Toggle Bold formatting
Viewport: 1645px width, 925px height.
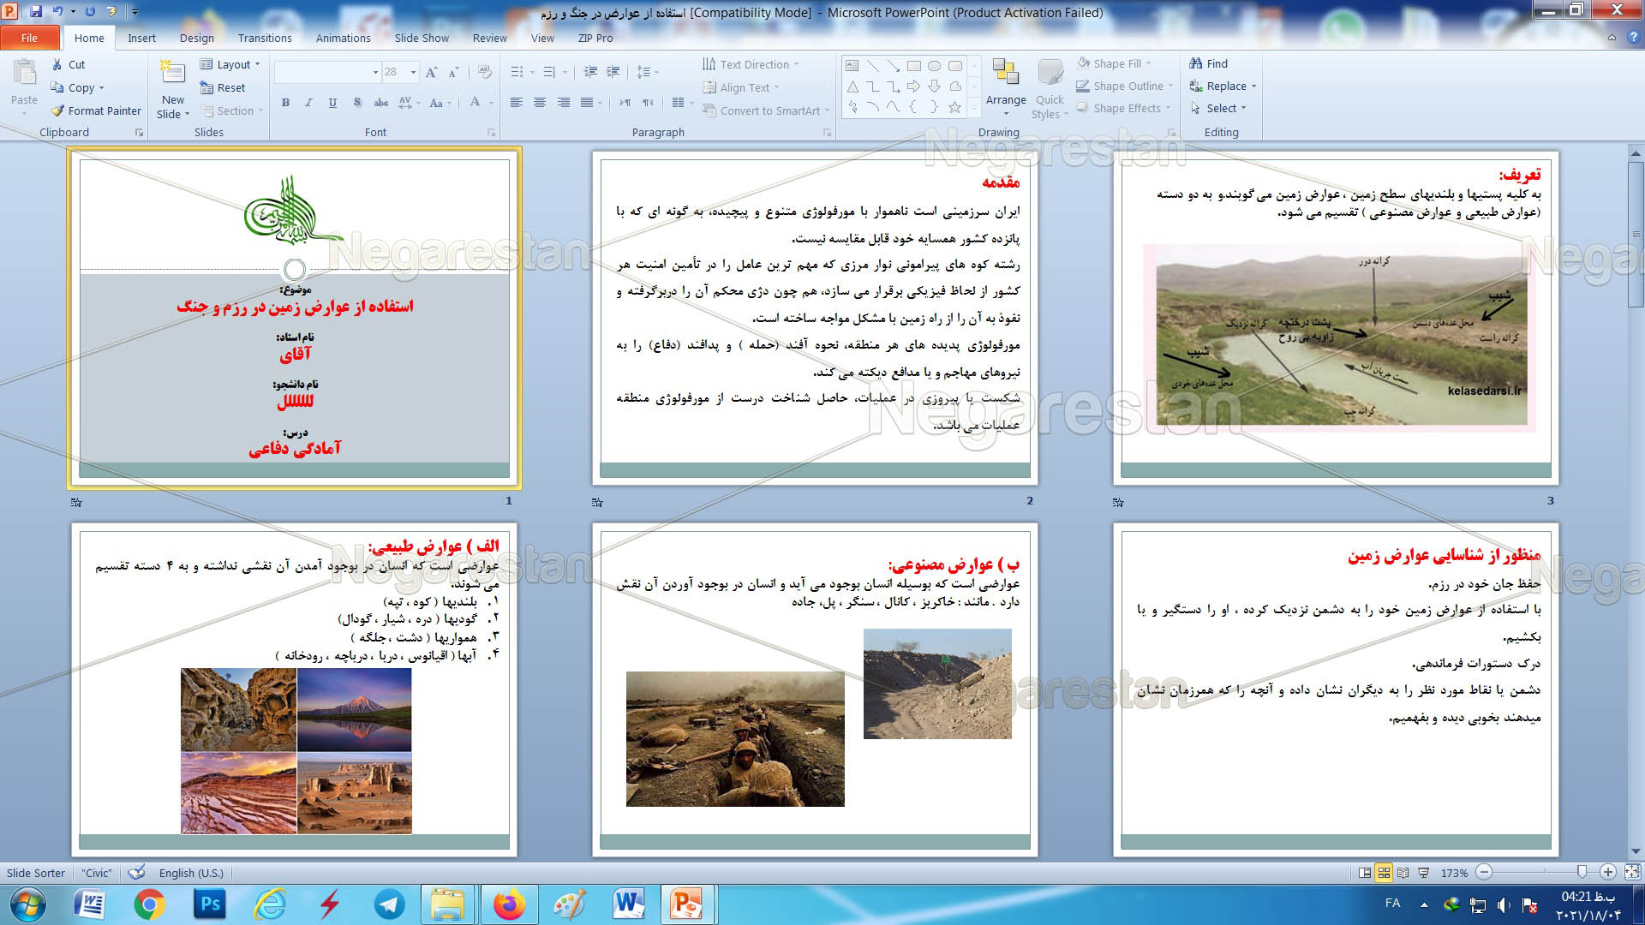(285, 103)
